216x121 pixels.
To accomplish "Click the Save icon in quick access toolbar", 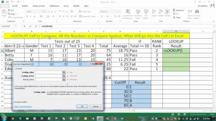I will [7, 2].
